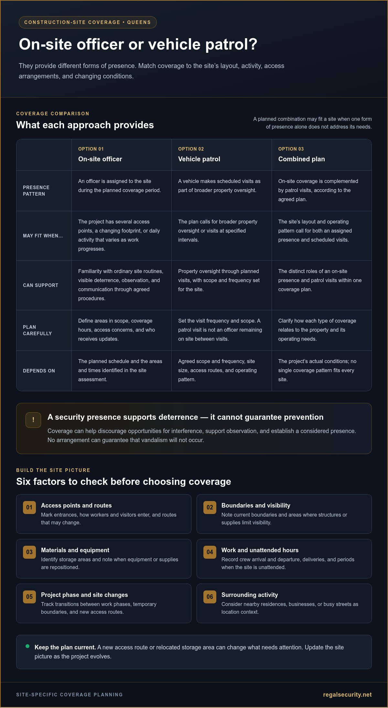This screenshot has width=388, height=708.
Task: Select the Option 02 Vehicle patrol column header
Action: (221, 155)
